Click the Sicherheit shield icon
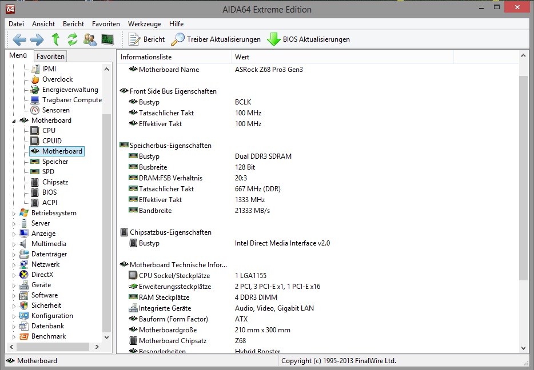Viewport: 534px width, 370px height. (x=24, y=305)
